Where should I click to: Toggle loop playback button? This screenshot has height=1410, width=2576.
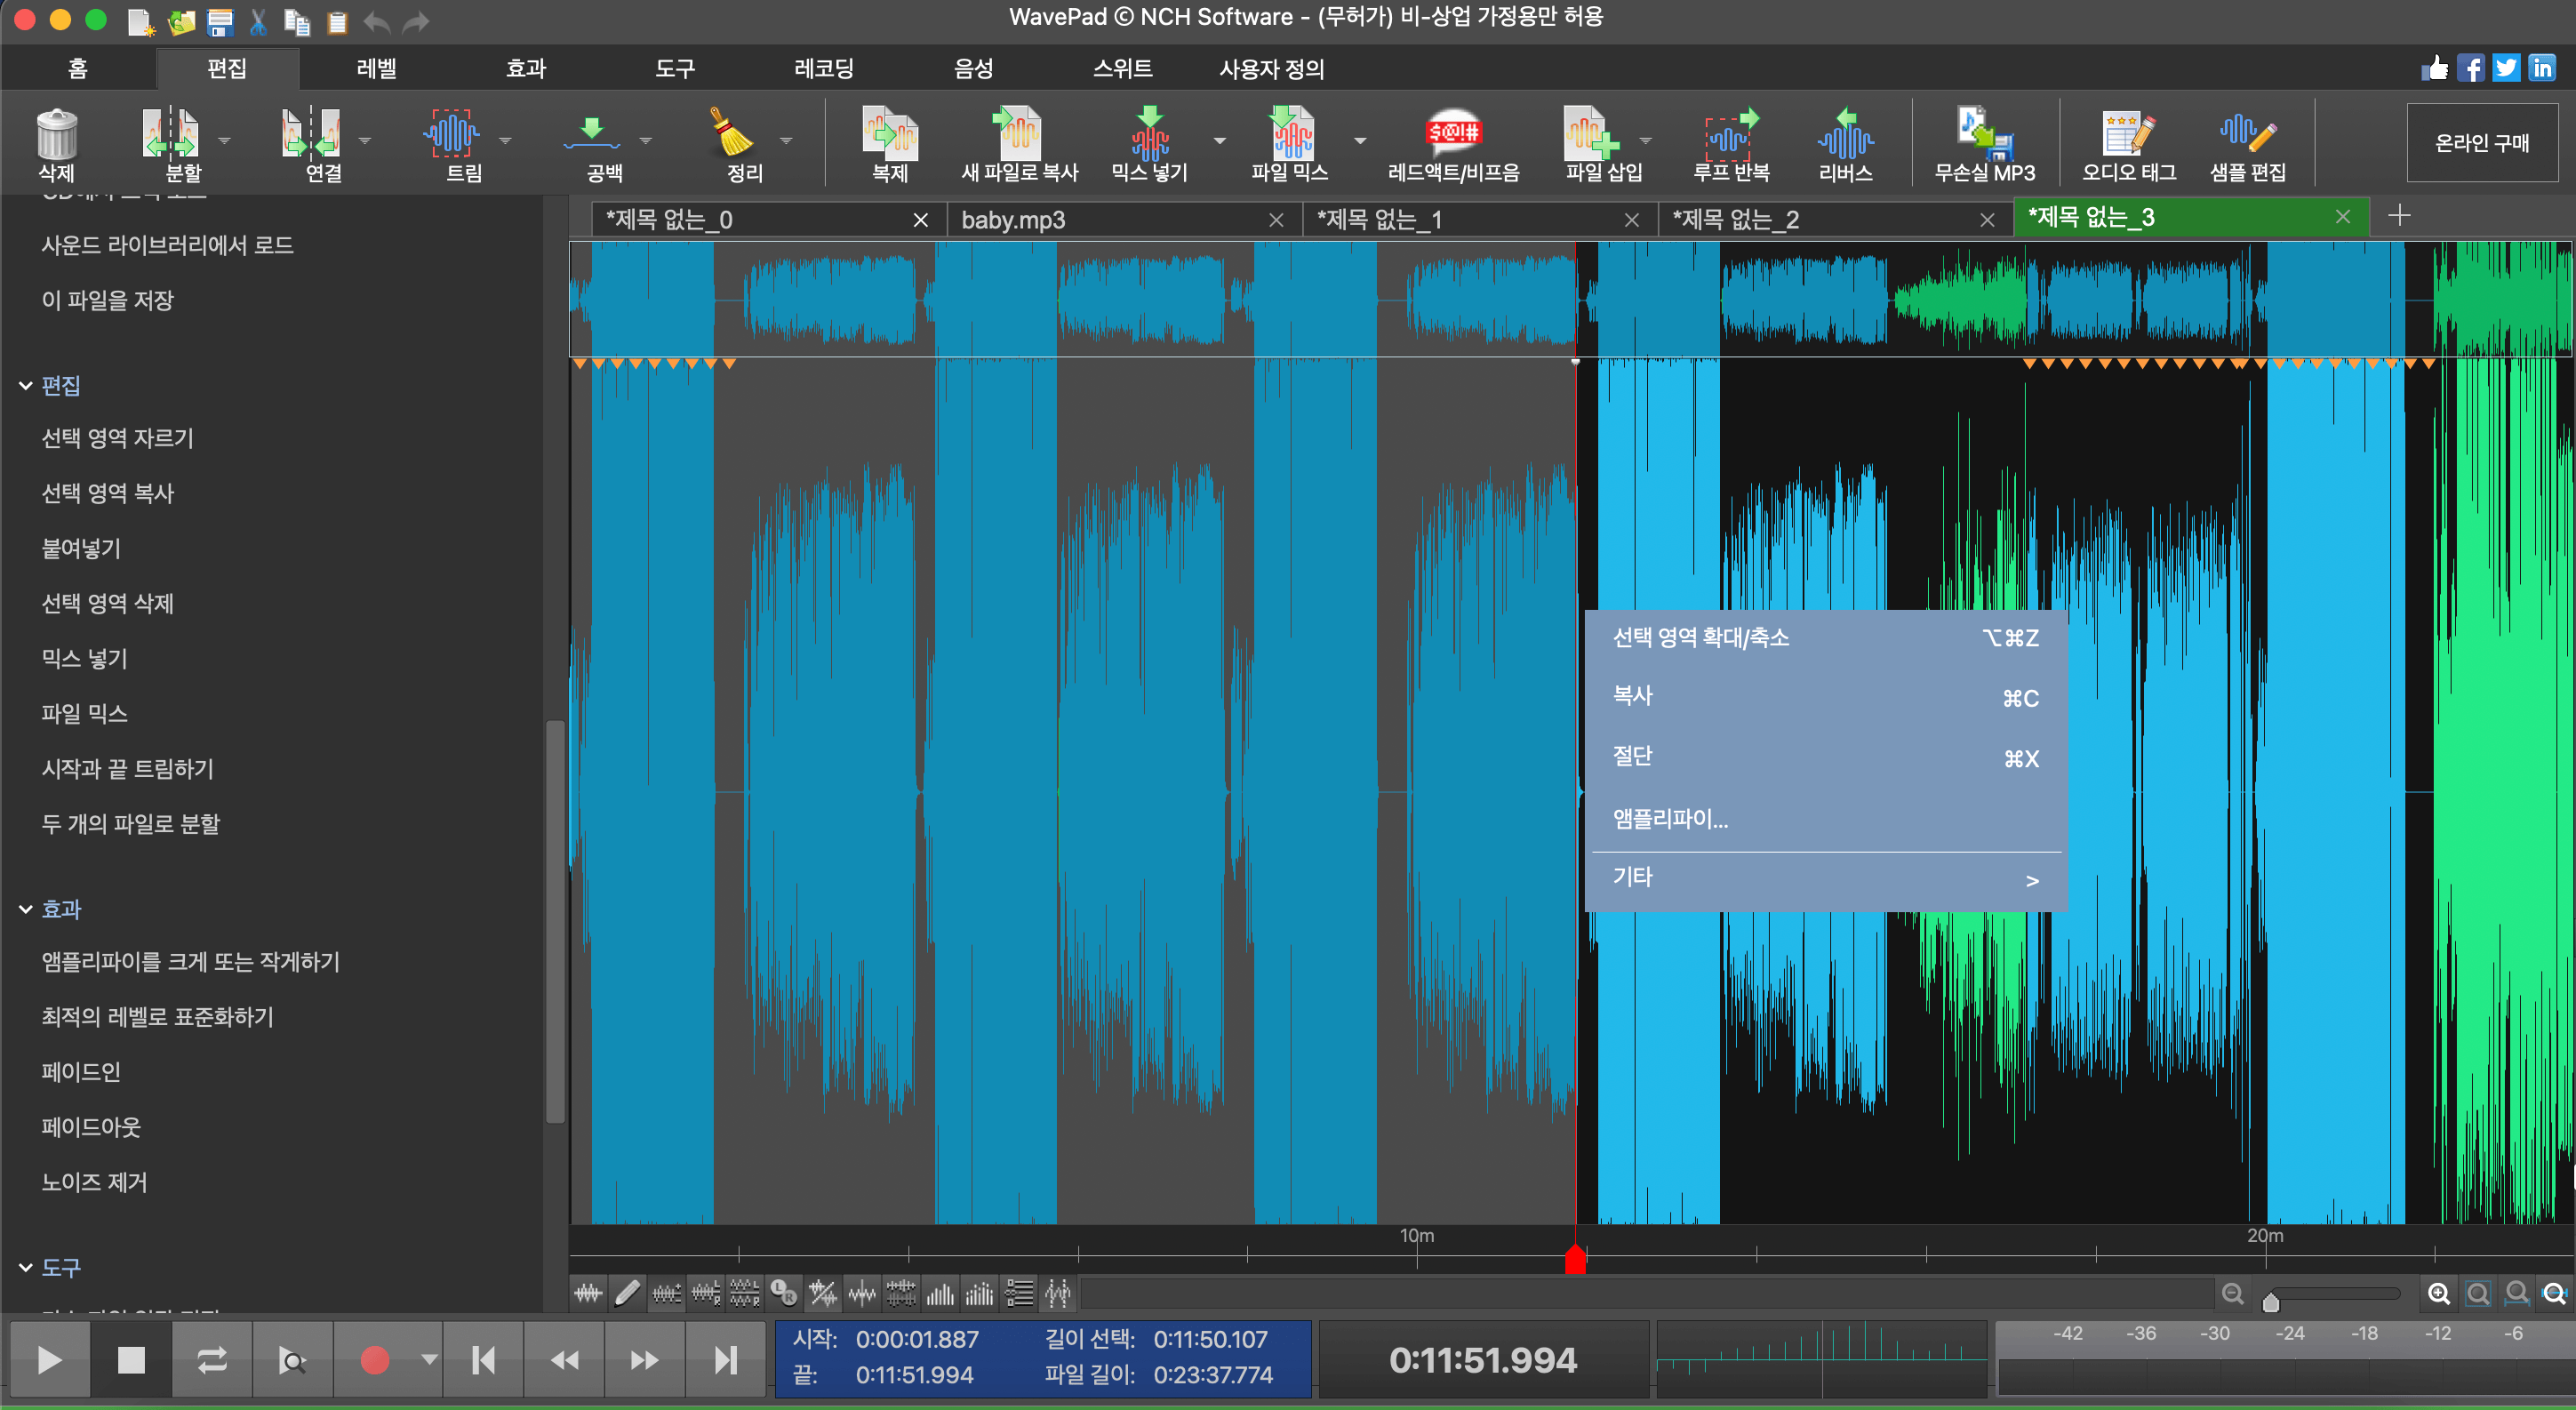[211, 1360]
